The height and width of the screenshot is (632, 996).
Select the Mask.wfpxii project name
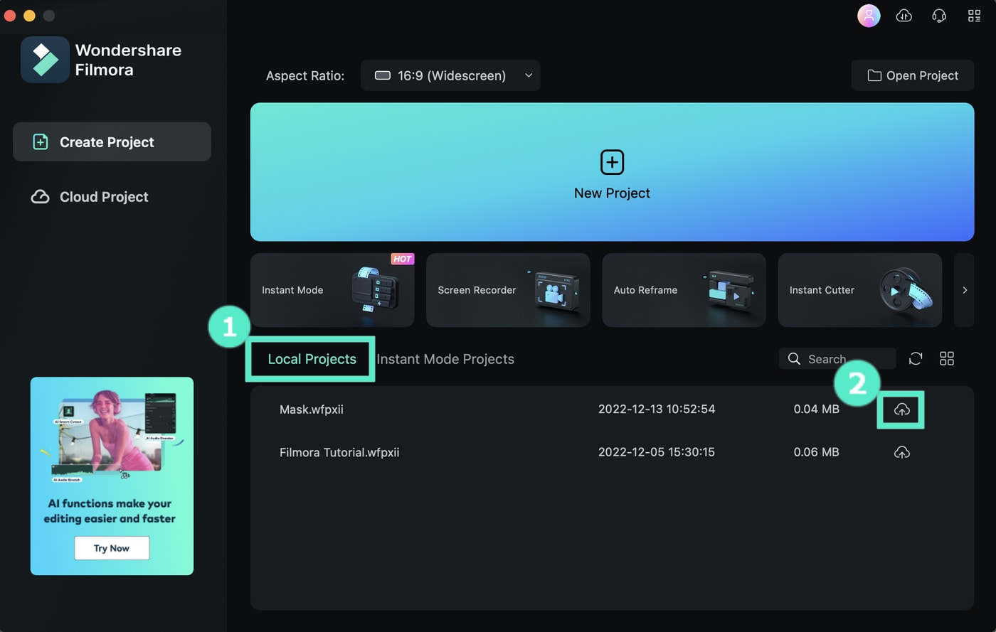(312, 409)
